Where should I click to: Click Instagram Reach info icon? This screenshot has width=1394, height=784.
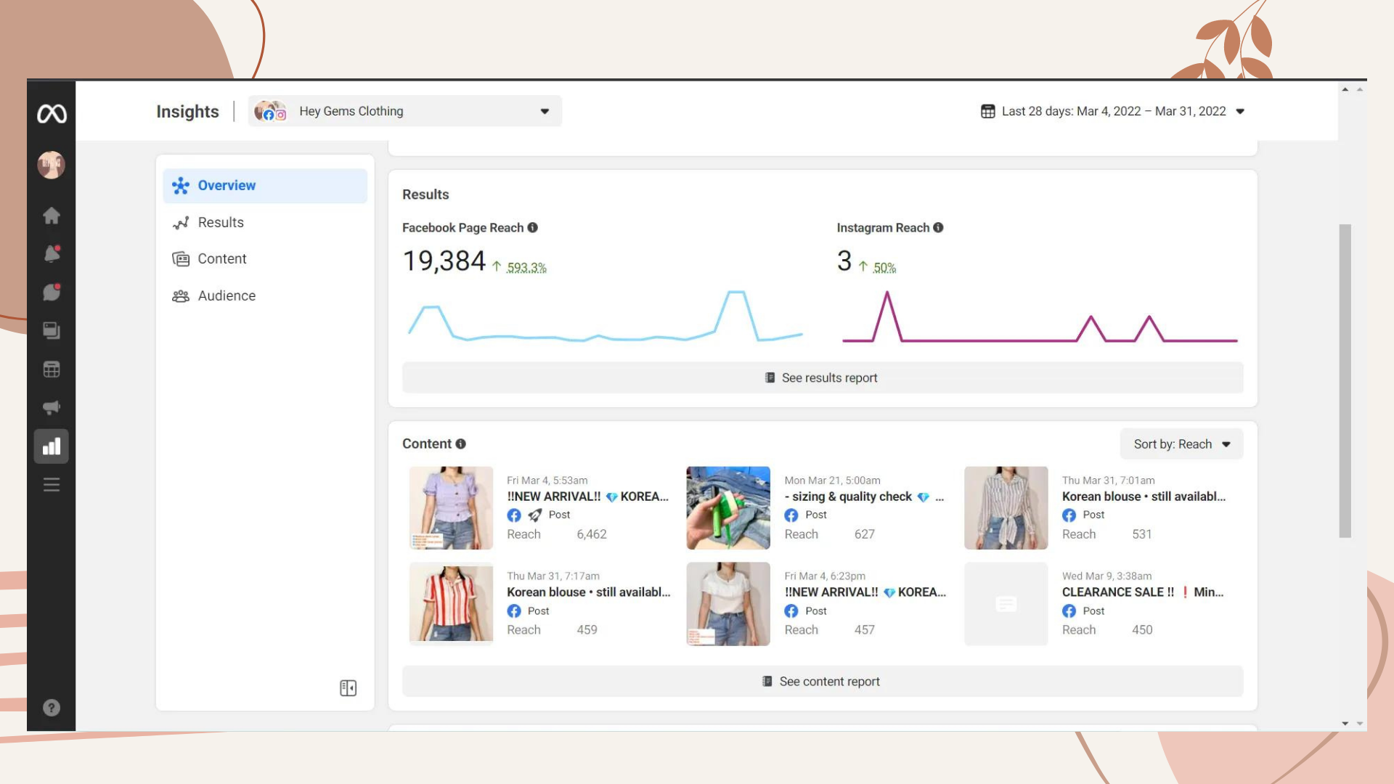tap(938, 228)
